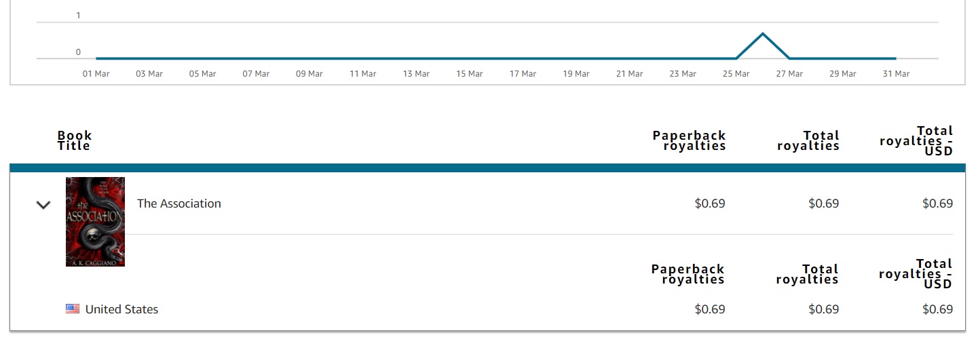This screenshot has height=350, width=978.
Task: Click top Paperback royalties column header
Action: [689, 140]
